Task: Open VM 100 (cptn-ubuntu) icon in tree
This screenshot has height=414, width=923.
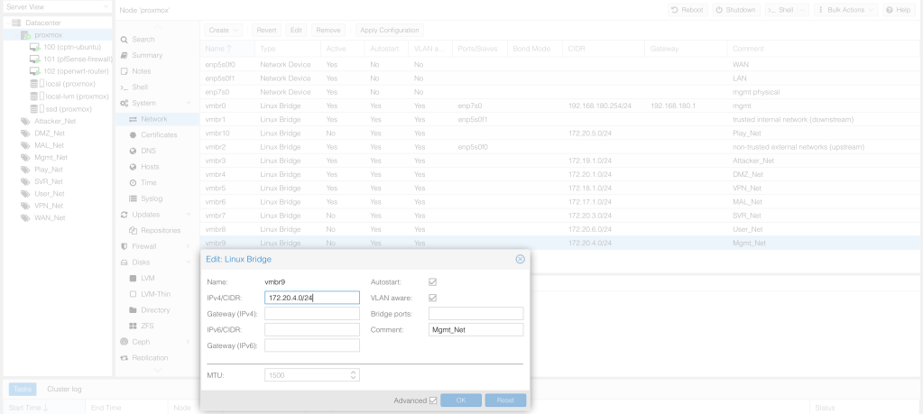Action: (34, 46)
